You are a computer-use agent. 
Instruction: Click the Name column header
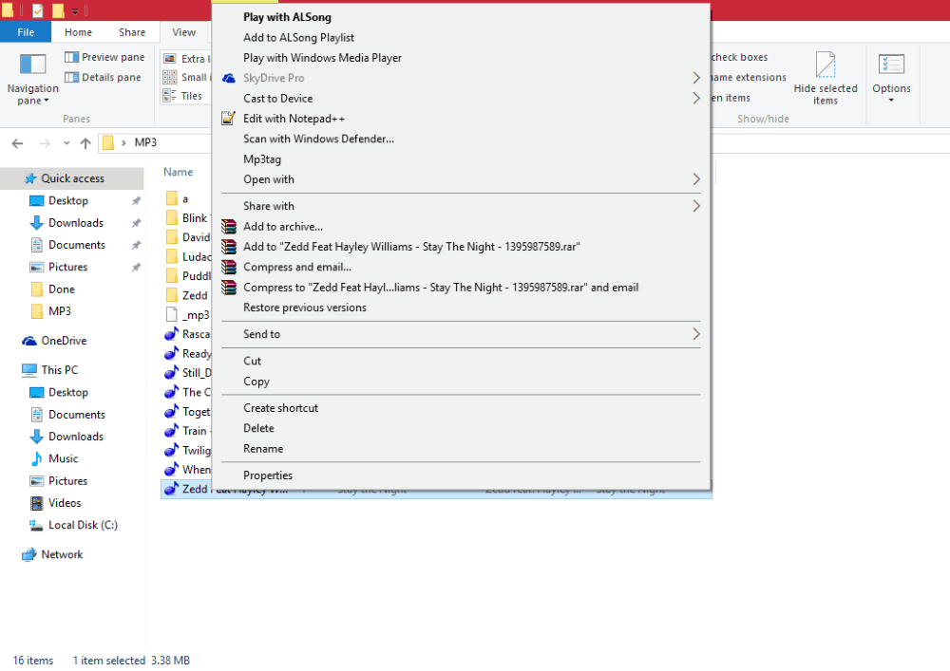(x=179, y=172)
